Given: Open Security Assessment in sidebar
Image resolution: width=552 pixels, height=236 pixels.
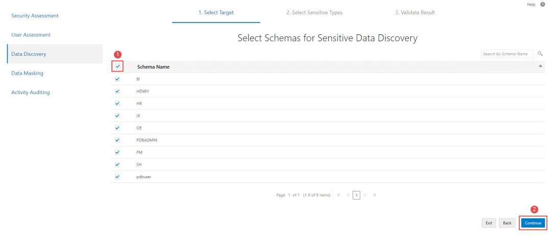Looking at the screenshot, I should click(35, 16).
